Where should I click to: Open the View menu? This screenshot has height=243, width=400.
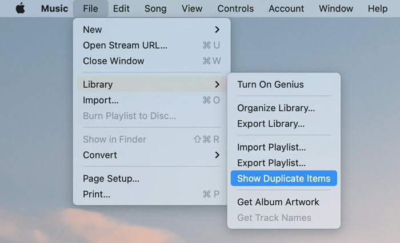192,9
